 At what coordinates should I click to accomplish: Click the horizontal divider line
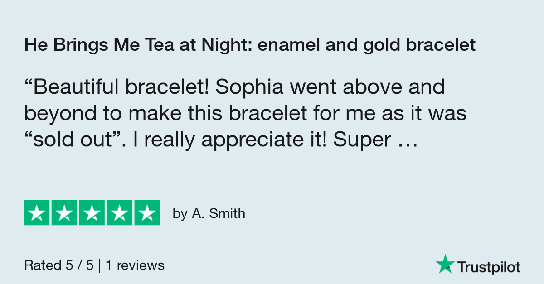coord(272,245)
